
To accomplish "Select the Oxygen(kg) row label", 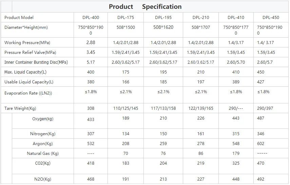I will [x=43, y=119].
